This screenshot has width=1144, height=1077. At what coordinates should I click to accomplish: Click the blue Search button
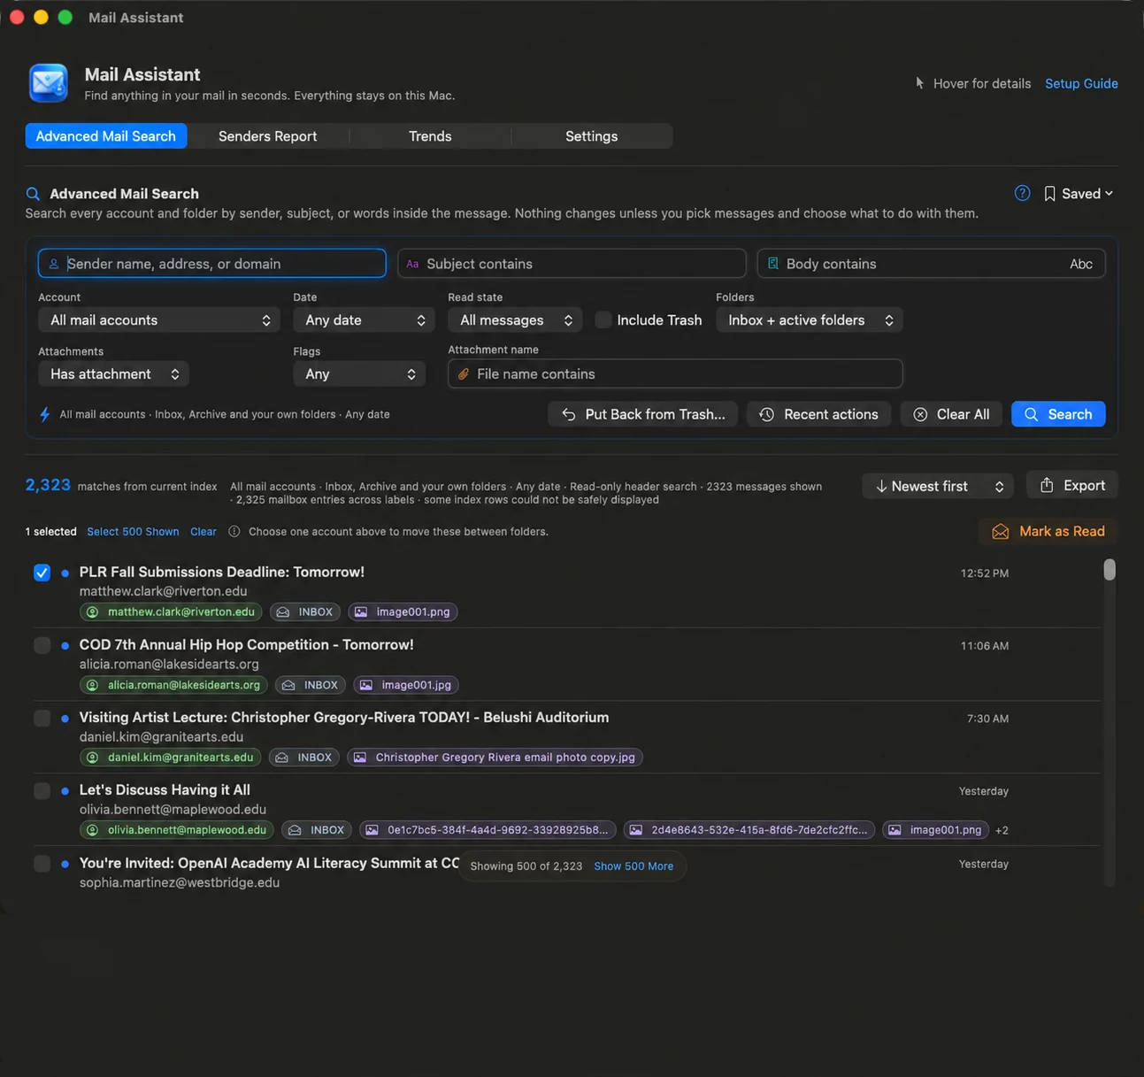coord(1058,414)
